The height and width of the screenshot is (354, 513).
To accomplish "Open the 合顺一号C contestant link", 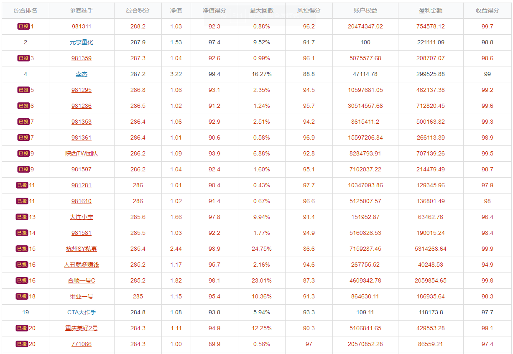I will (x=82, y=280).
